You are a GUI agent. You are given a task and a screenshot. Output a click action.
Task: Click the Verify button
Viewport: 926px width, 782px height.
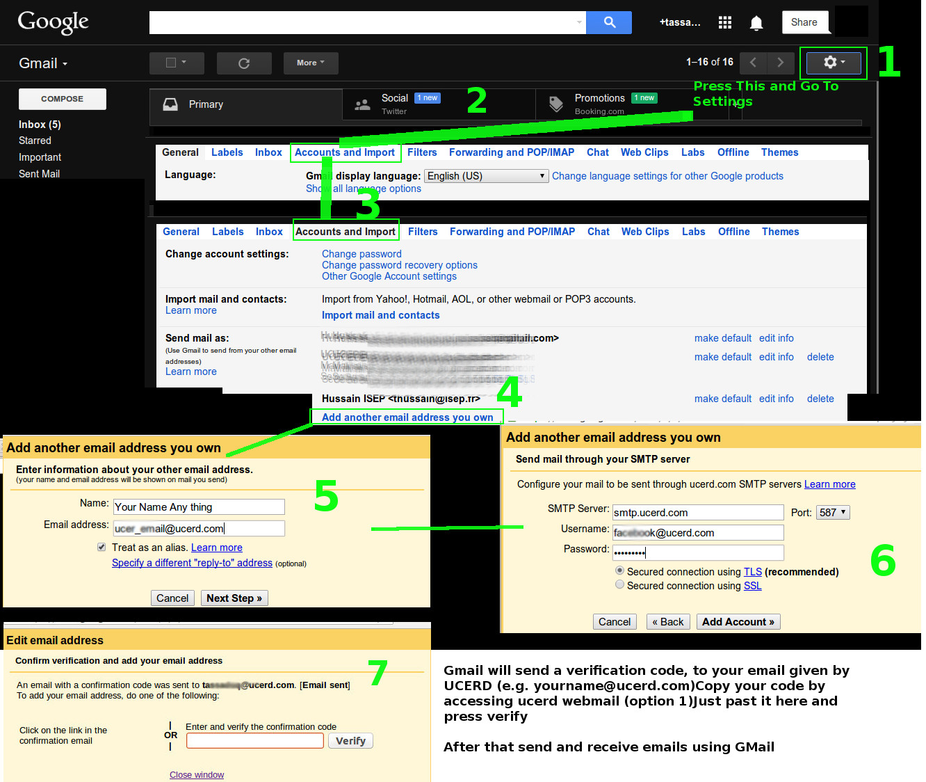point(350,741)
